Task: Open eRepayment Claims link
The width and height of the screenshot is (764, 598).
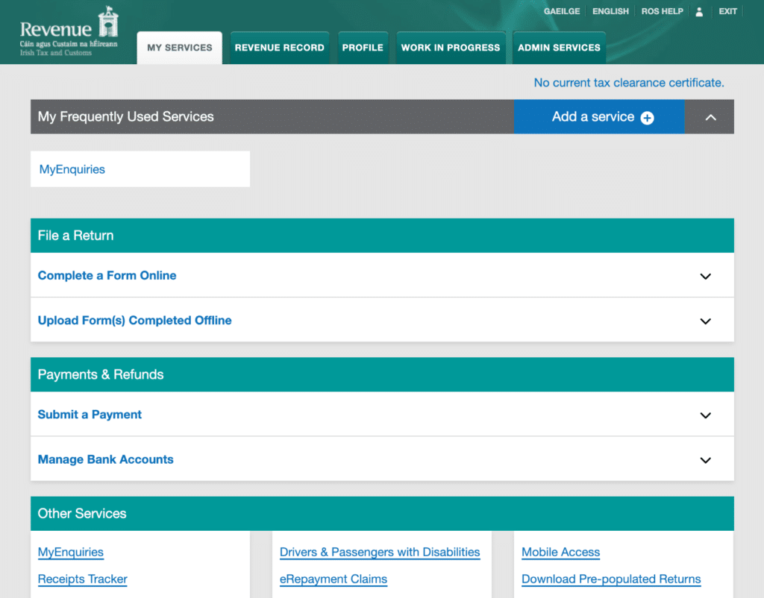Action: coord(334,579)
